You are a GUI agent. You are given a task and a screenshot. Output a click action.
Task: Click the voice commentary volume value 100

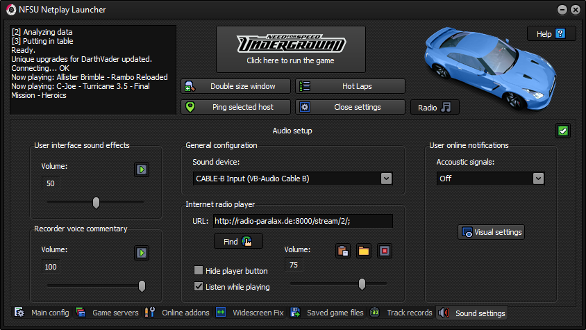pos(51,267)
